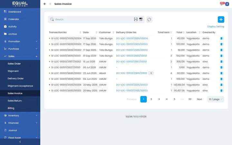Screen dimensions: 232x145
Task: Sort by Transaction No. column
Action: 80,33
